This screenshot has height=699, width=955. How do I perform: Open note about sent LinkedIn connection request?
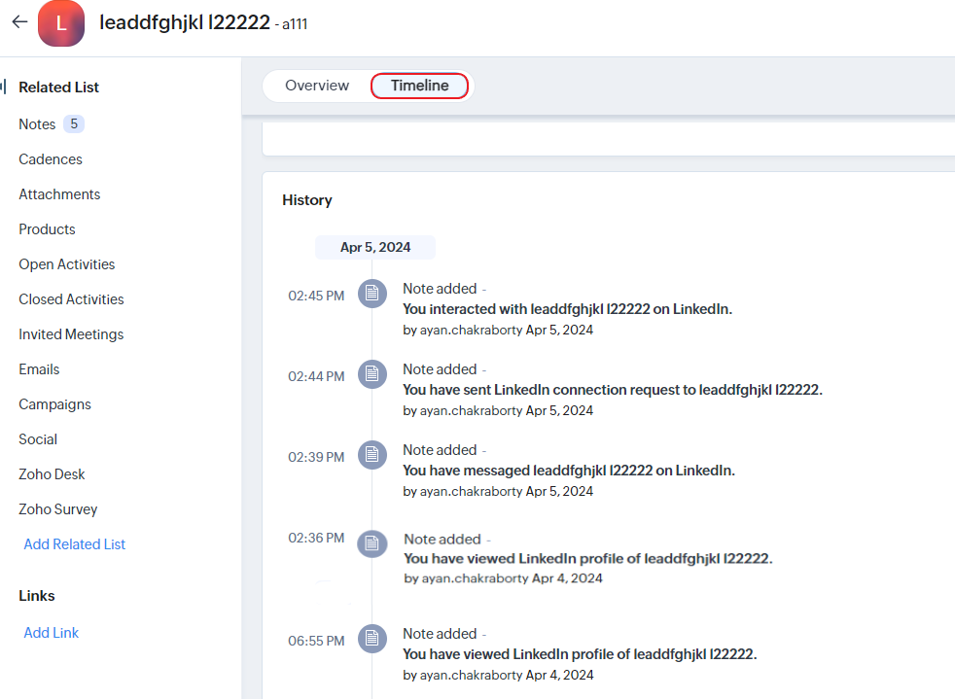point(612,390)
